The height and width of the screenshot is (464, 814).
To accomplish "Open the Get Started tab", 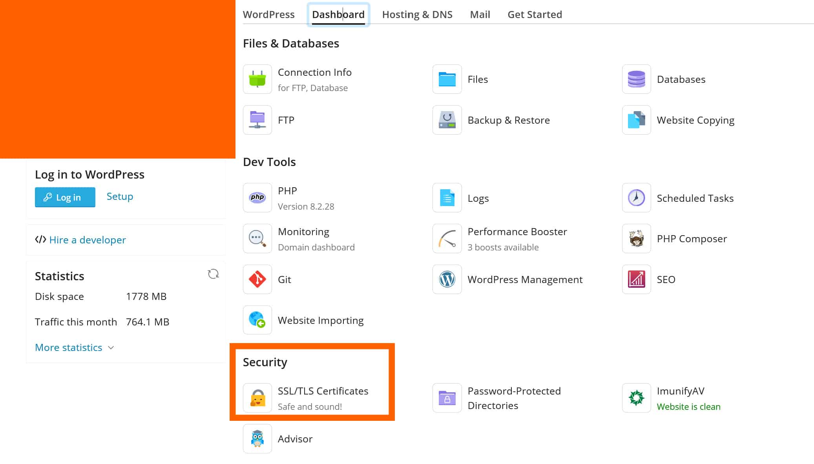I will [535, 15].
